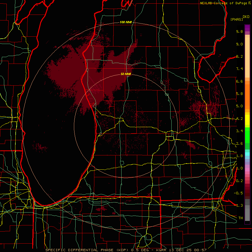Click the 6.6 value on the scale
The height and width of the screenshot is (252, 252).
[239, 81]
